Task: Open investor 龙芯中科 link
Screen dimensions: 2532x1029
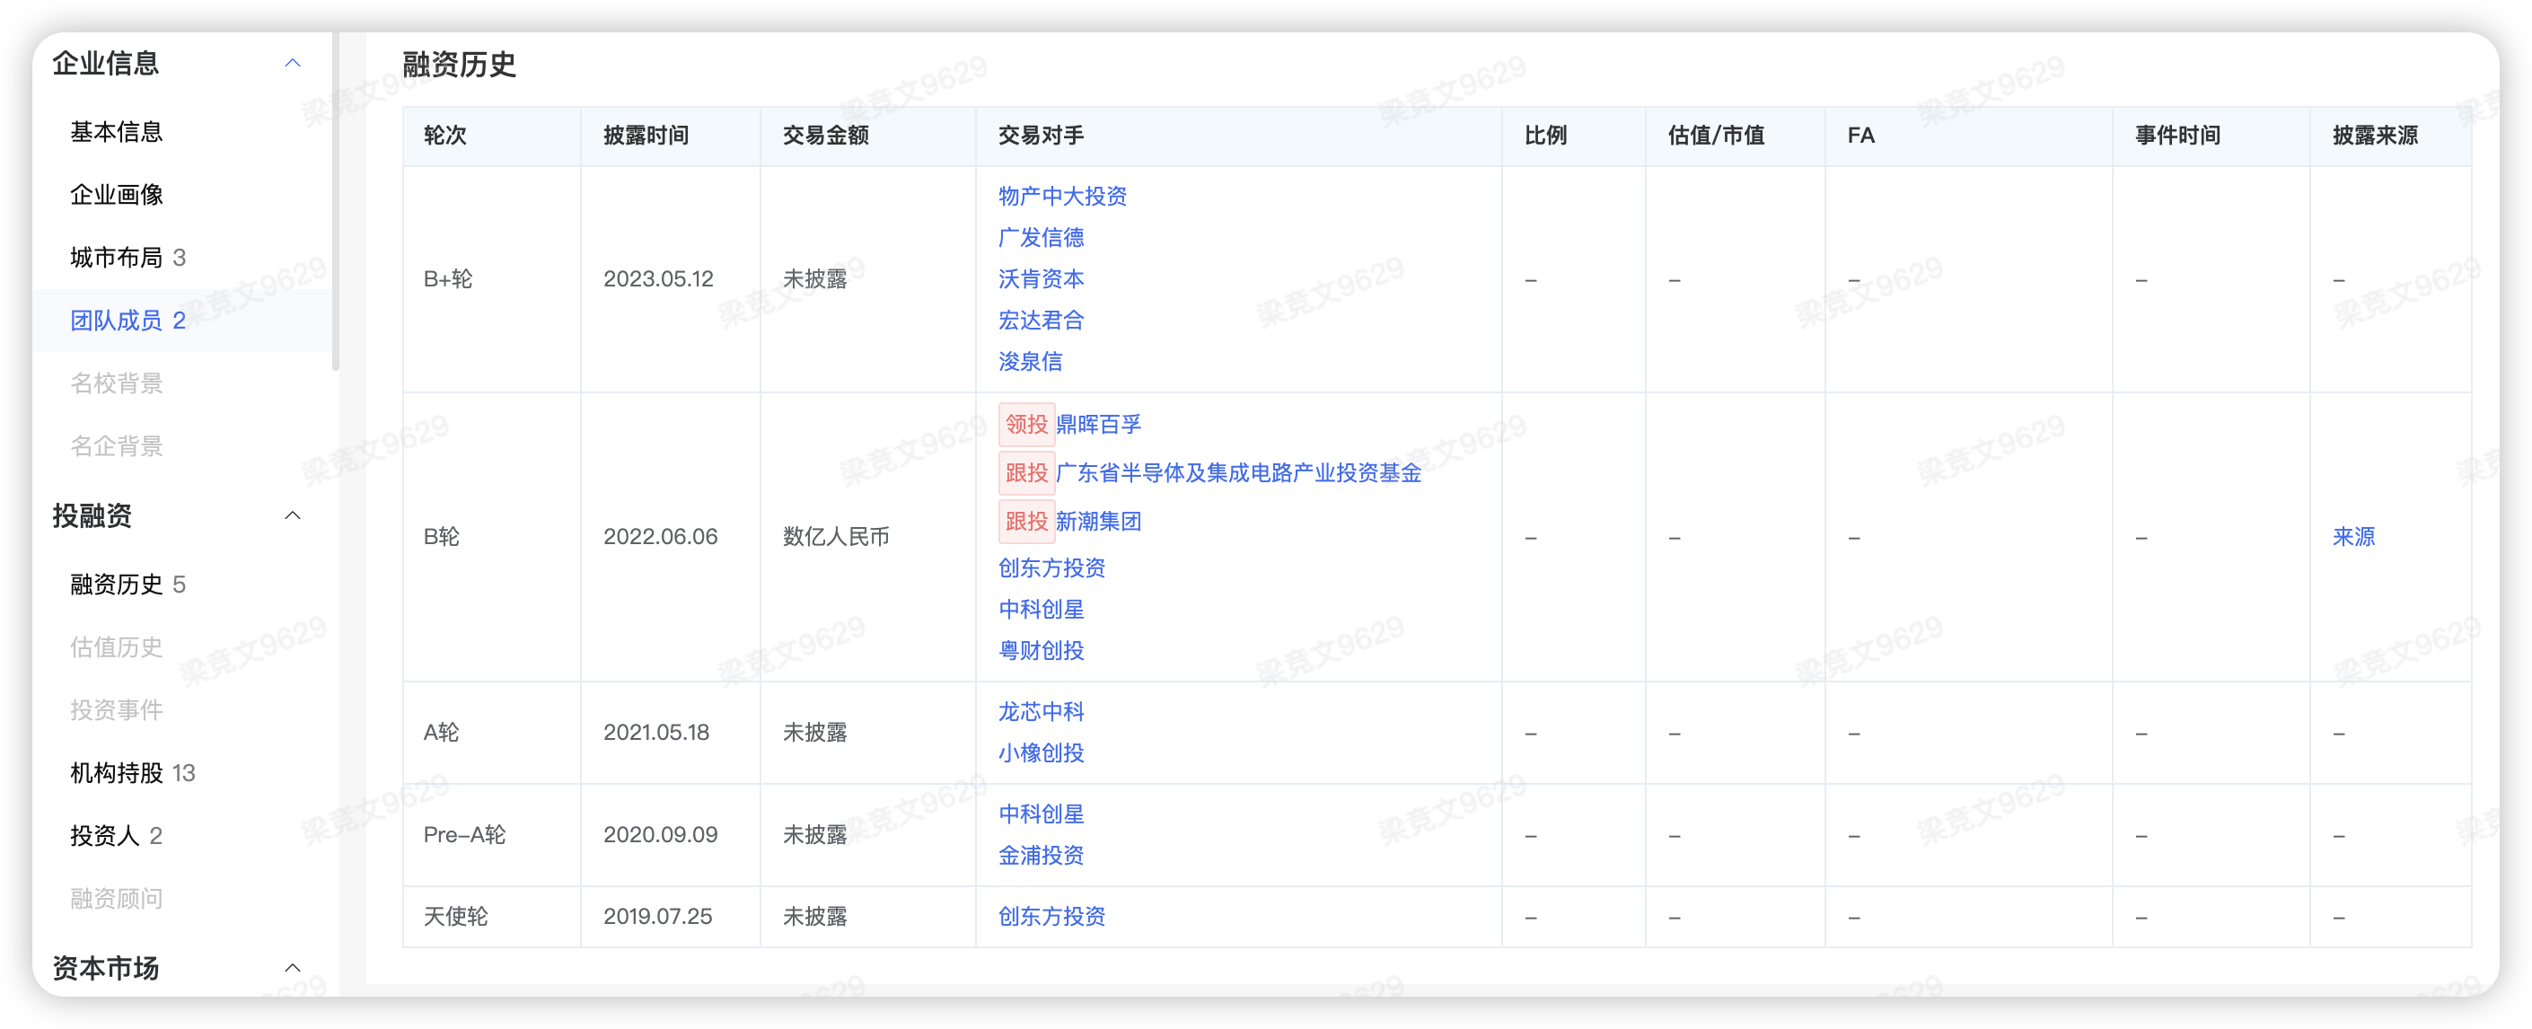Action: (1041, 711)
